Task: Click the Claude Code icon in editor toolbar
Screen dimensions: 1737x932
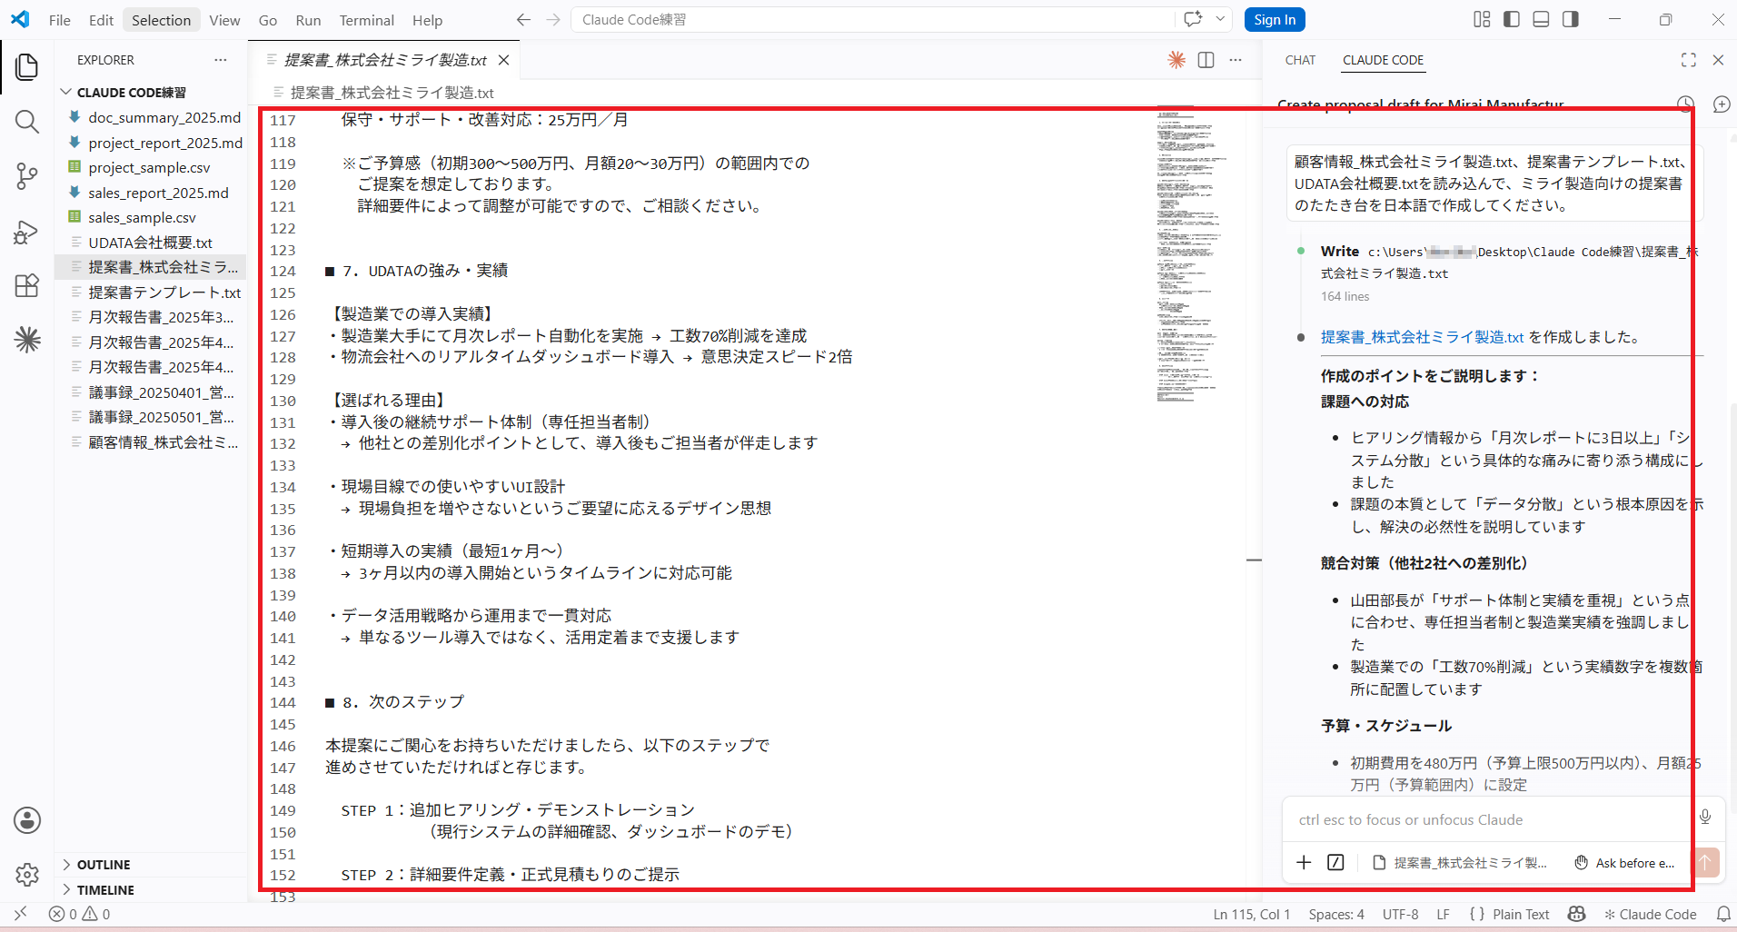Action: point(1176,60)
